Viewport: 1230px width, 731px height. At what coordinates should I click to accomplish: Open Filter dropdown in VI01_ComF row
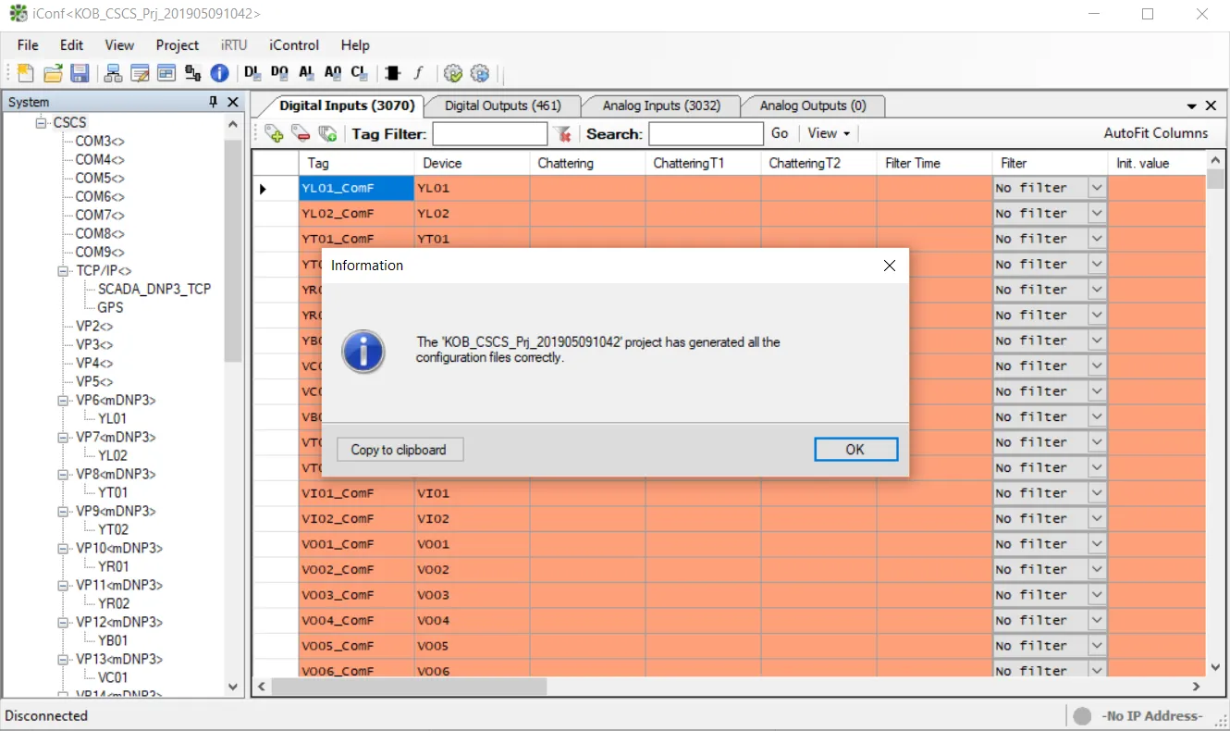[x=1097, y=493]
